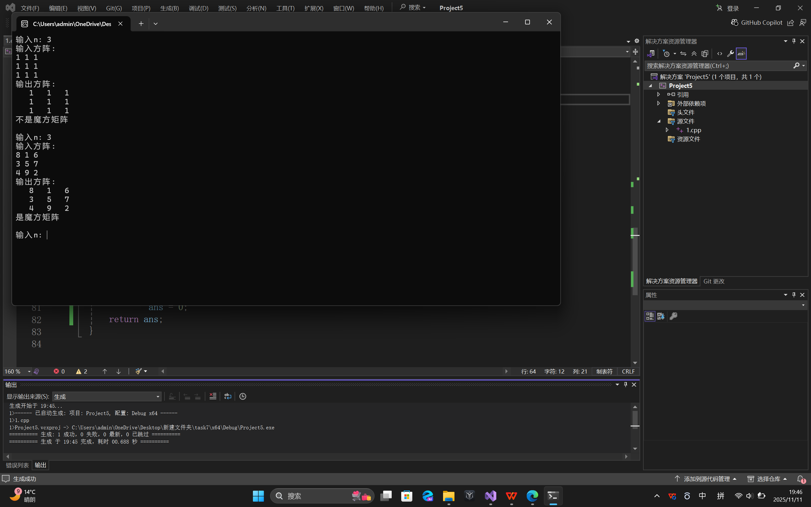Toggle the Categorized view in the Properties panel
The image size is (811, 507).
click(x=649, y=316)
